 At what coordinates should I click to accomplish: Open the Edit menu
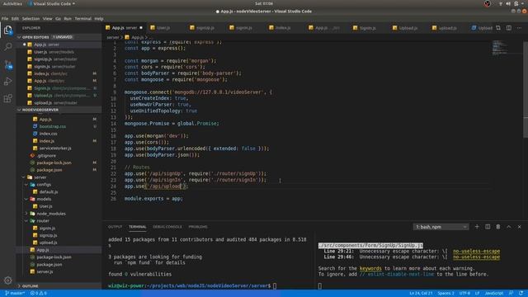click(15, 18)
